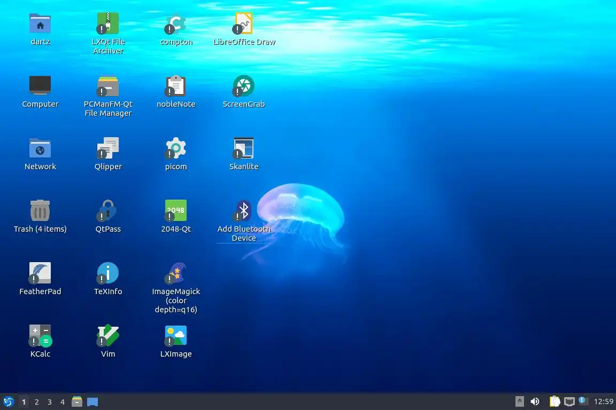
Task: Select the 2048-Qt game icon
Action: coord(175,211)
